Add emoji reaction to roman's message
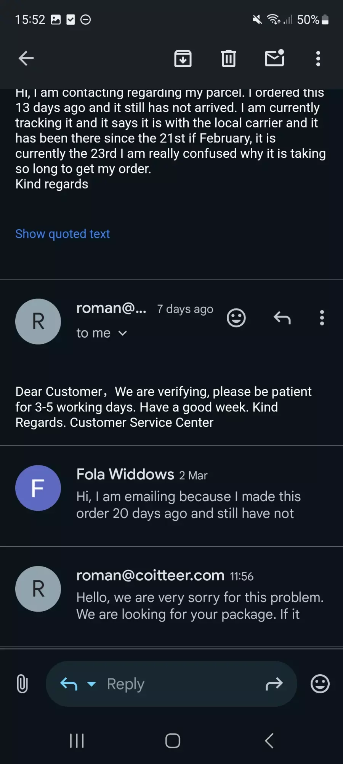This screenshot has height=764, width=343. coord(236,318)
